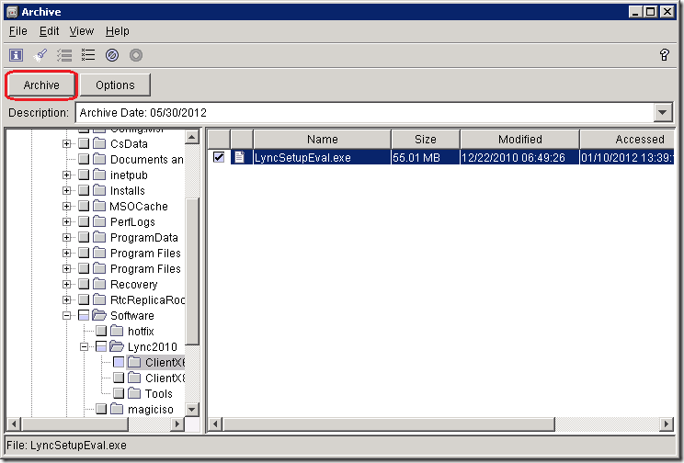
Task: Check the Tools folder checkbox
Action: coord(119,394)
